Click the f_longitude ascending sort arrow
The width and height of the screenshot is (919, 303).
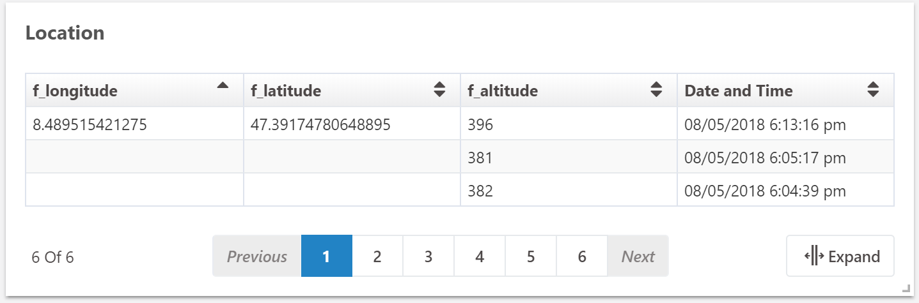[222, 85]
